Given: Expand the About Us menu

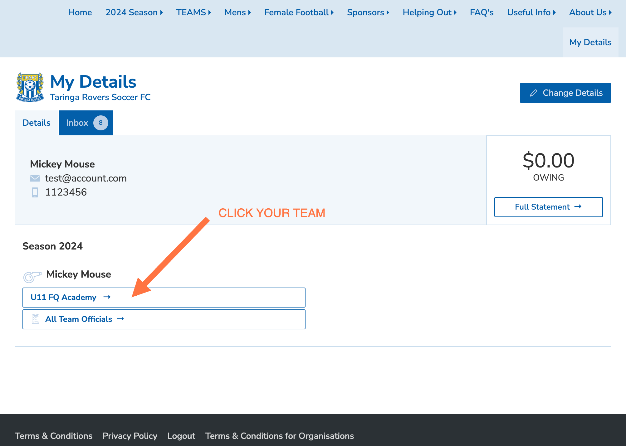Looking at the screenshot, I should [590, 12].
